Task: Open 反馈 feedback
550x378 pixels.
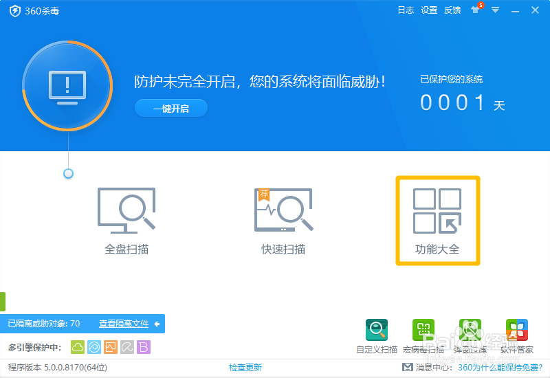Action: tap(452, 10)
